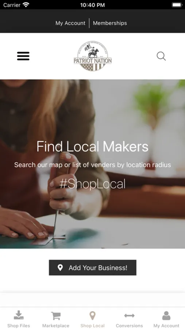The height and width of the screenshot is (329, 185).
Task: Click the map pin in Add Your Business
Action: click(60, 268)
